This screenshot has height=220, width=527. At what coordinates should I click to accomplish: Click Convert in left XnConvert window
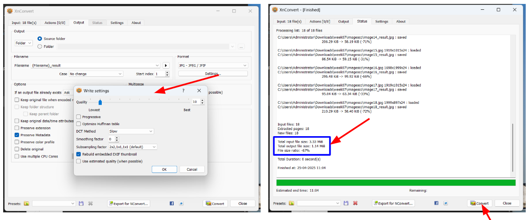(215, 204)
